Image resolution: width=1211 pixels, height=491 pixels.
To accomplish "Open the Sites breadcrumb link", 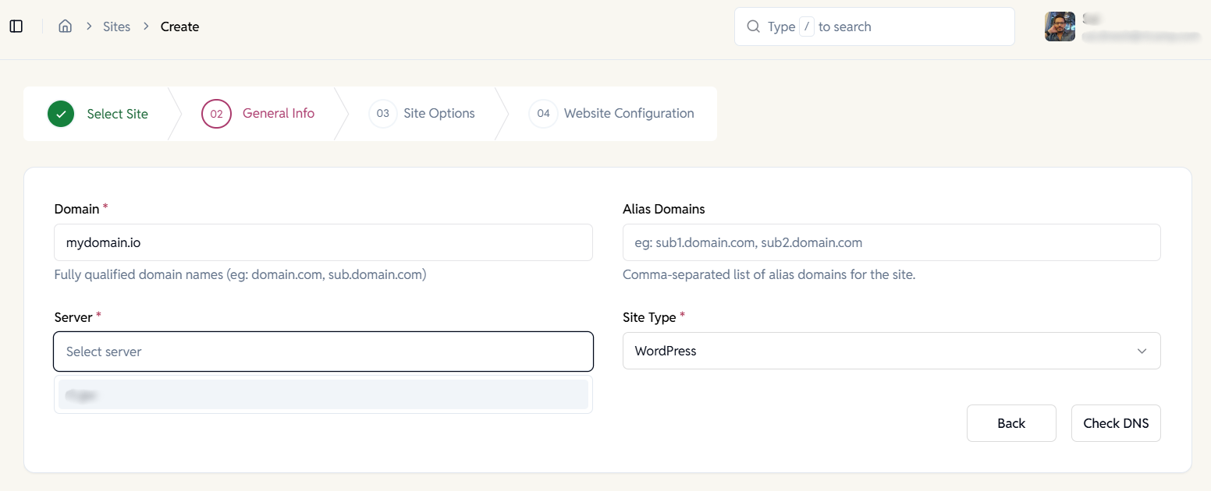I will 116,26.
